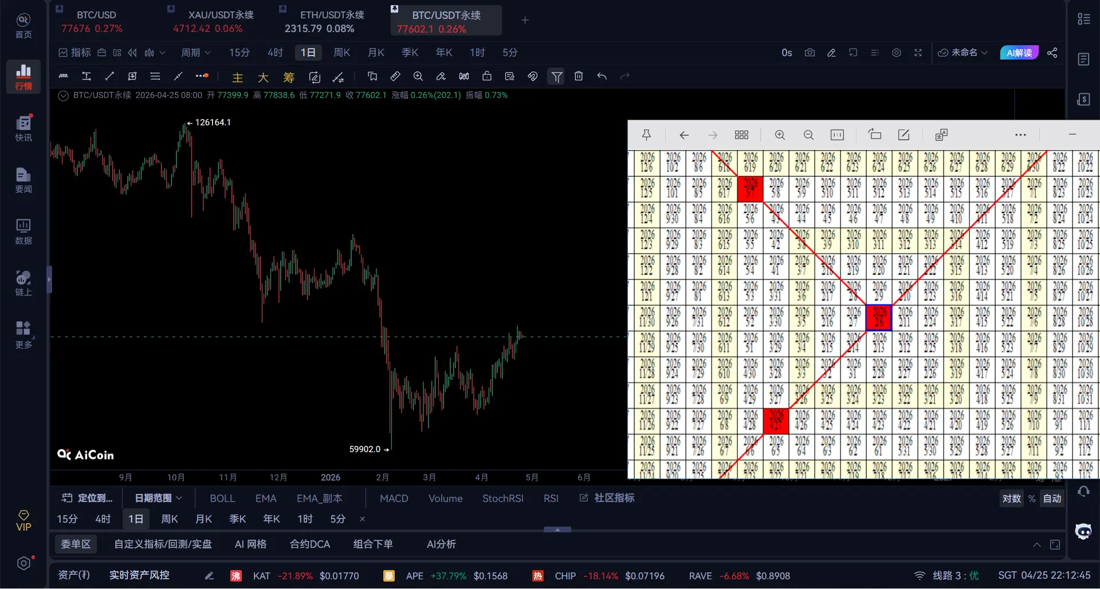
Task: Open the 快讯 news flash section
Action: (23, 128)
